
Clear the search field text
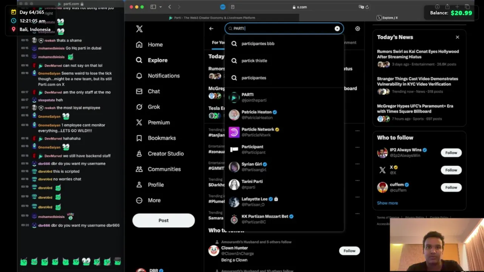click(x=337, y=28)
